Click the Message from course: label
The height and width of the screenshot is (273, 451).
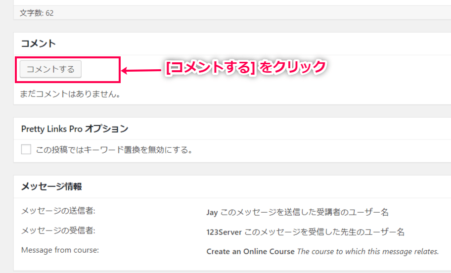point(60,250)
